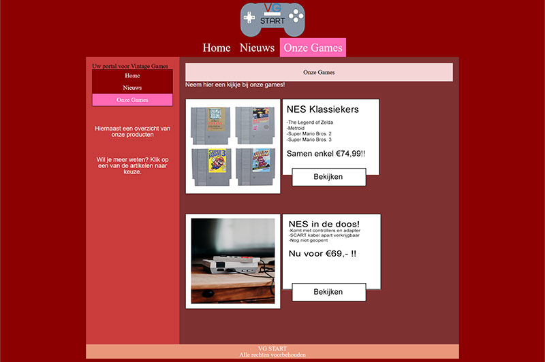Click the NES in de doos! heading
The image size is (545, 362).
(x=324, y=224)
